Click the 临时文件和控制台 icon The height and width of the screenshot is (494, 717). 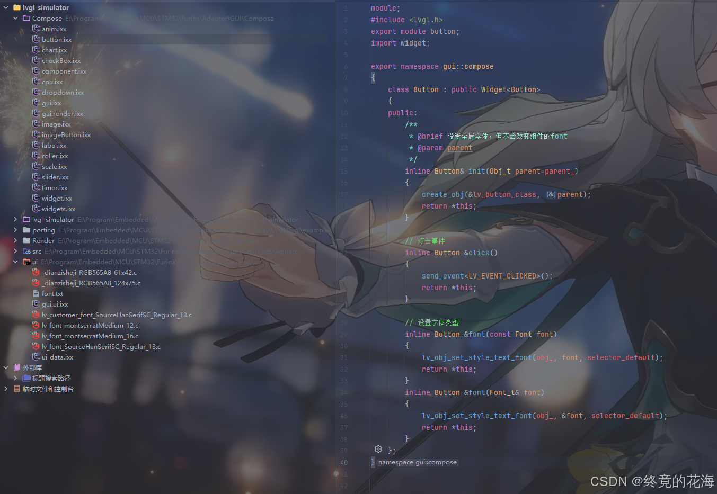coord(17,389)
